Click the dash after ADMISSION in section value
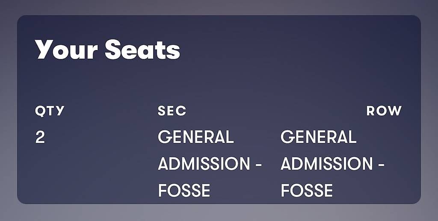The image size is (438, 221). pos(258,165)
